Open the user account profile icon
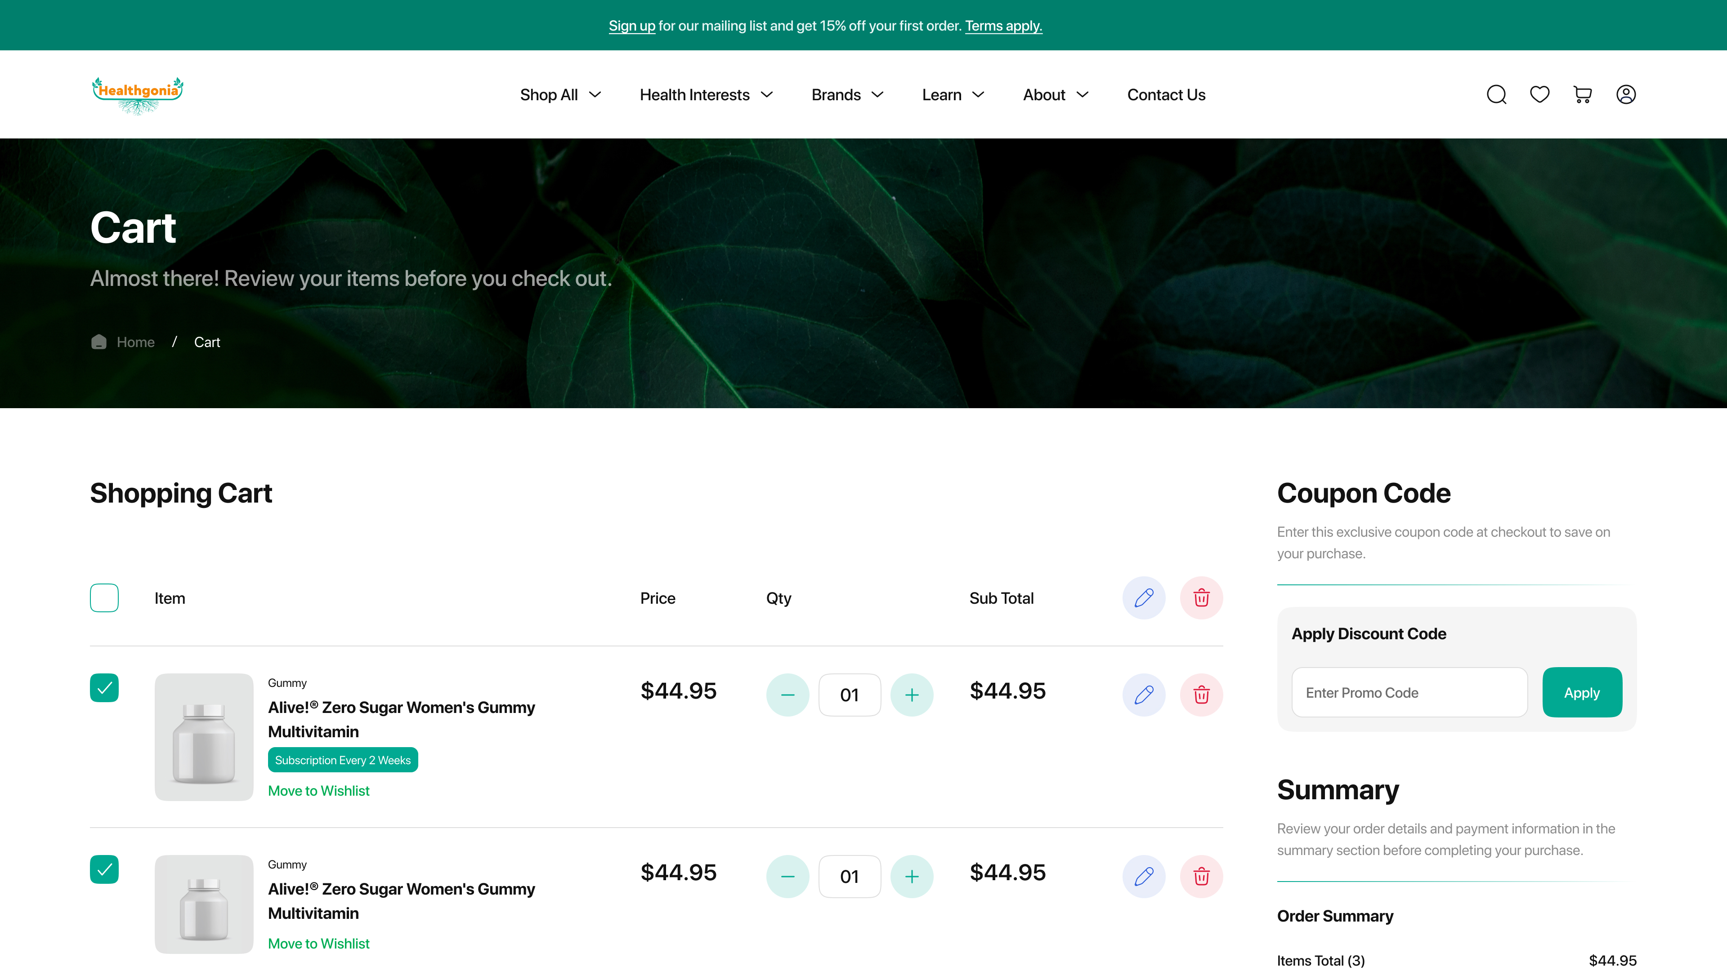The image size is (1727, 971). [x=1626, y=94]
